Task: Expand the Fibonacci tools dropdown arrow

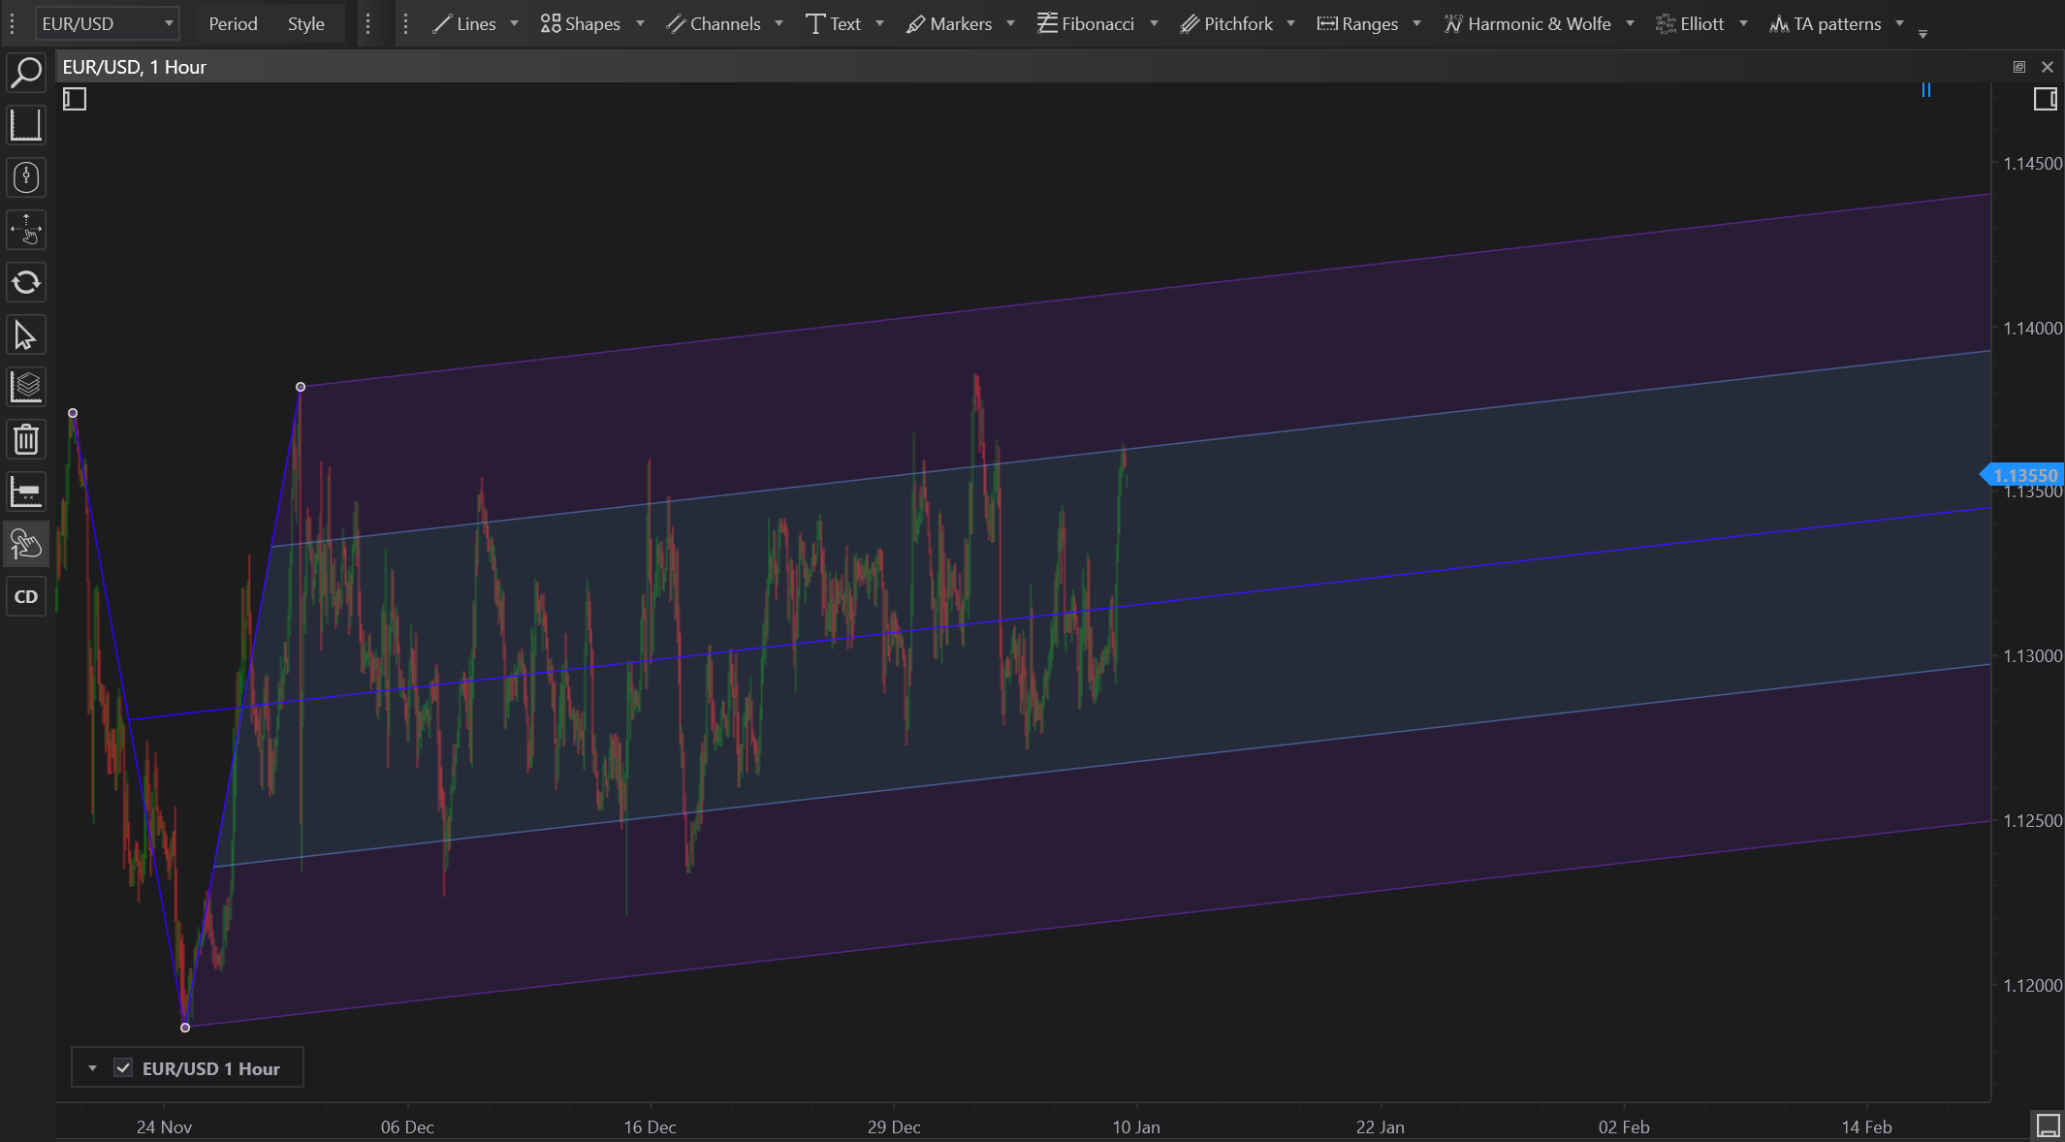Action: point(1154,24)
